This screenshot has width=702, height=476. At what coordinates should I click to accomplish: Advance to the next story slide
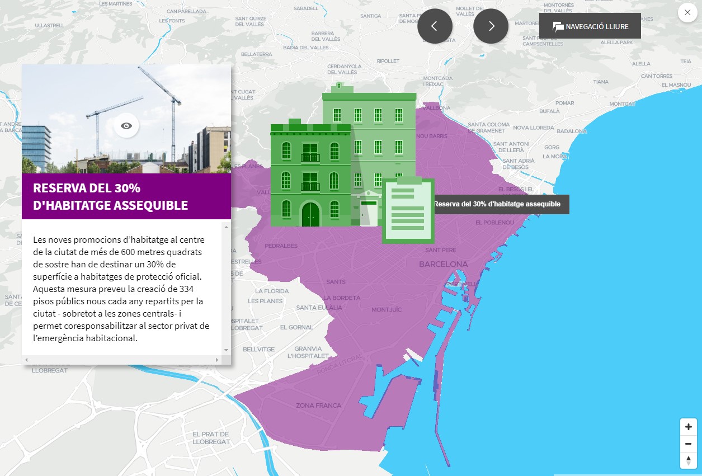pos(491,26)
